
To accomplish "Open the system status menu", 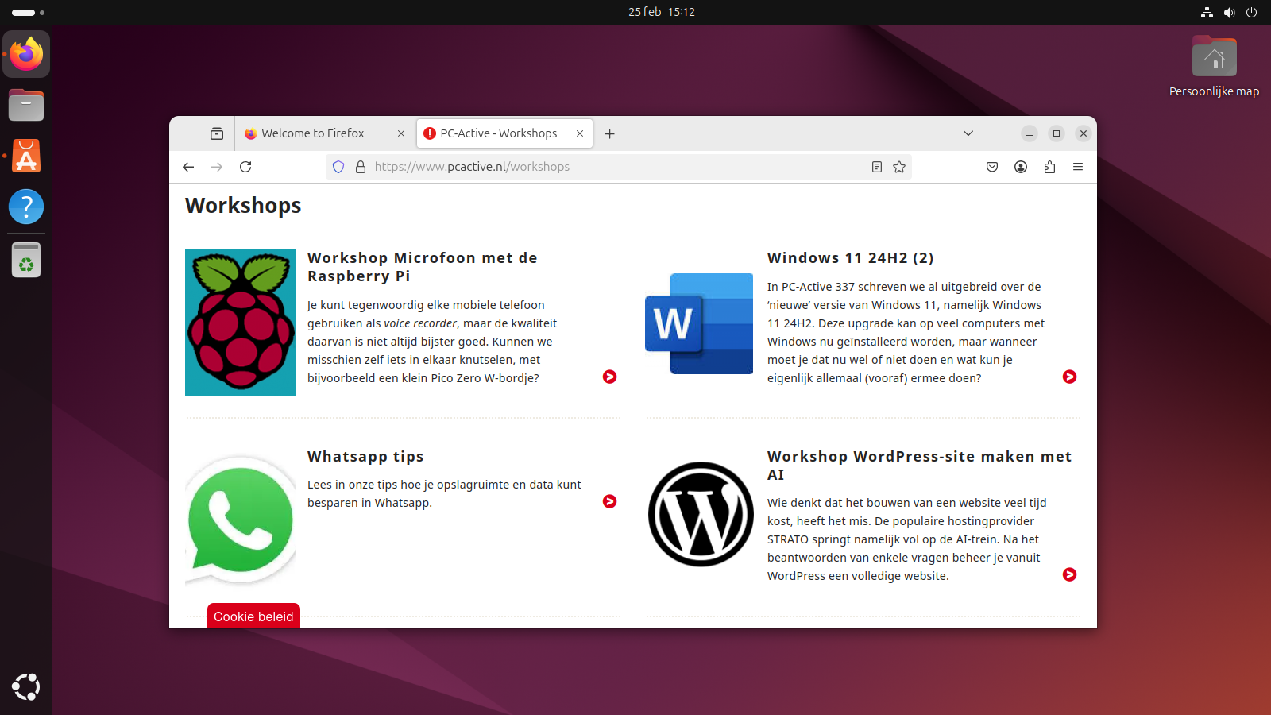I will click(x=1229, y=12).
